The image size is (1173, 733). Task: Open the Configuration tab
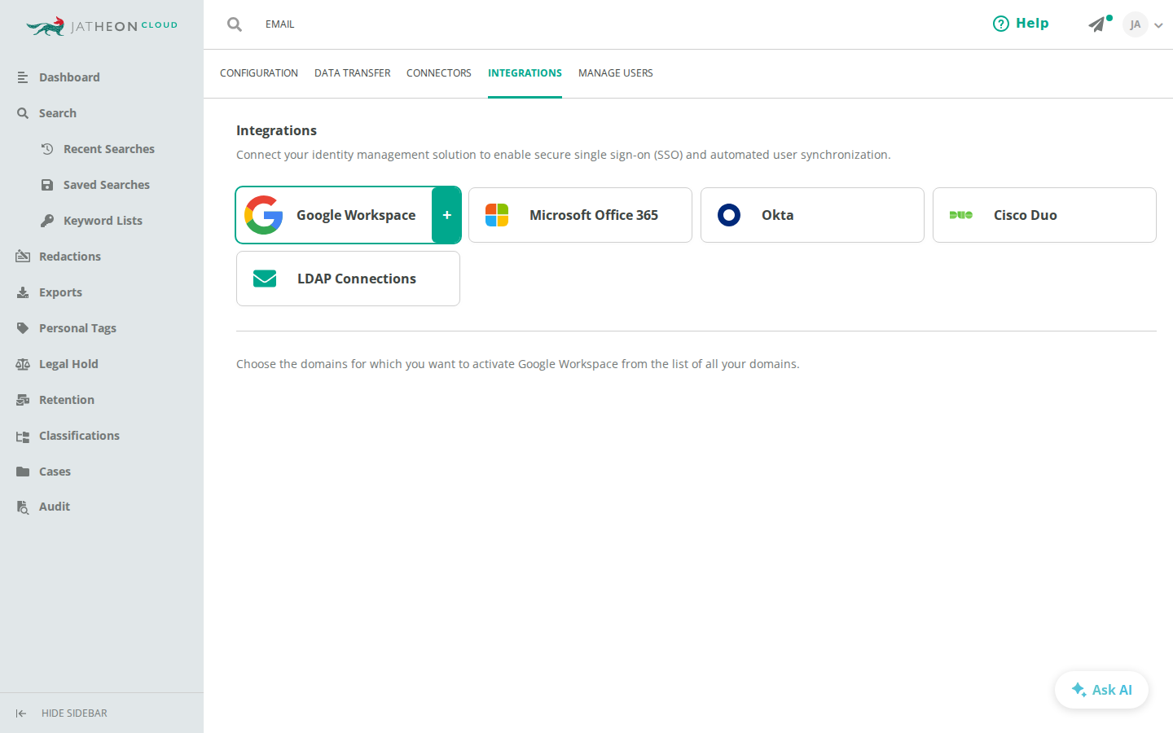click(259, 73)
